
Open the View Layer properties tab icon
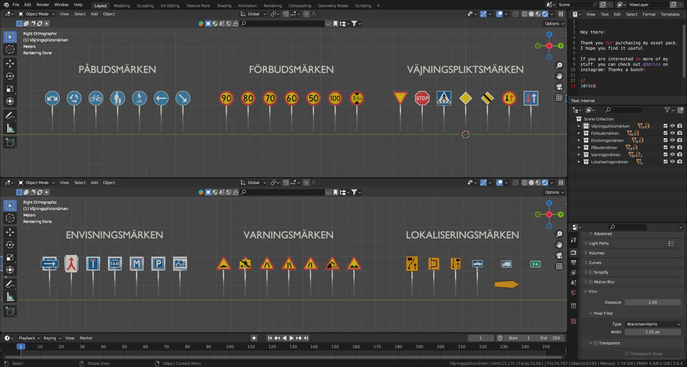coord(574,273)
